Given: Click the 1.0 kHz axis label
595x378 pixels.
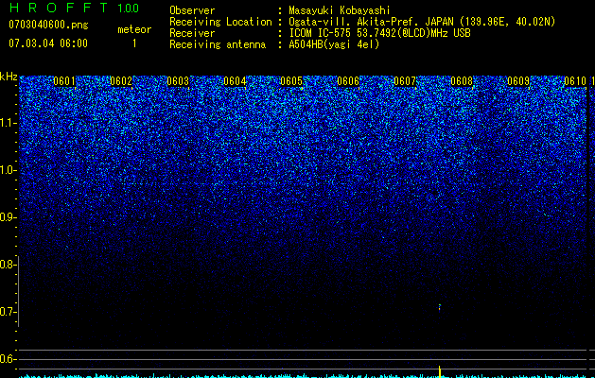Looking at the screenshot, I should [x=8, y=170].
